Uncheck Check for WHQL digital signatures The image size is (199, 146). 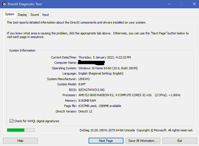tap(11, 121)
